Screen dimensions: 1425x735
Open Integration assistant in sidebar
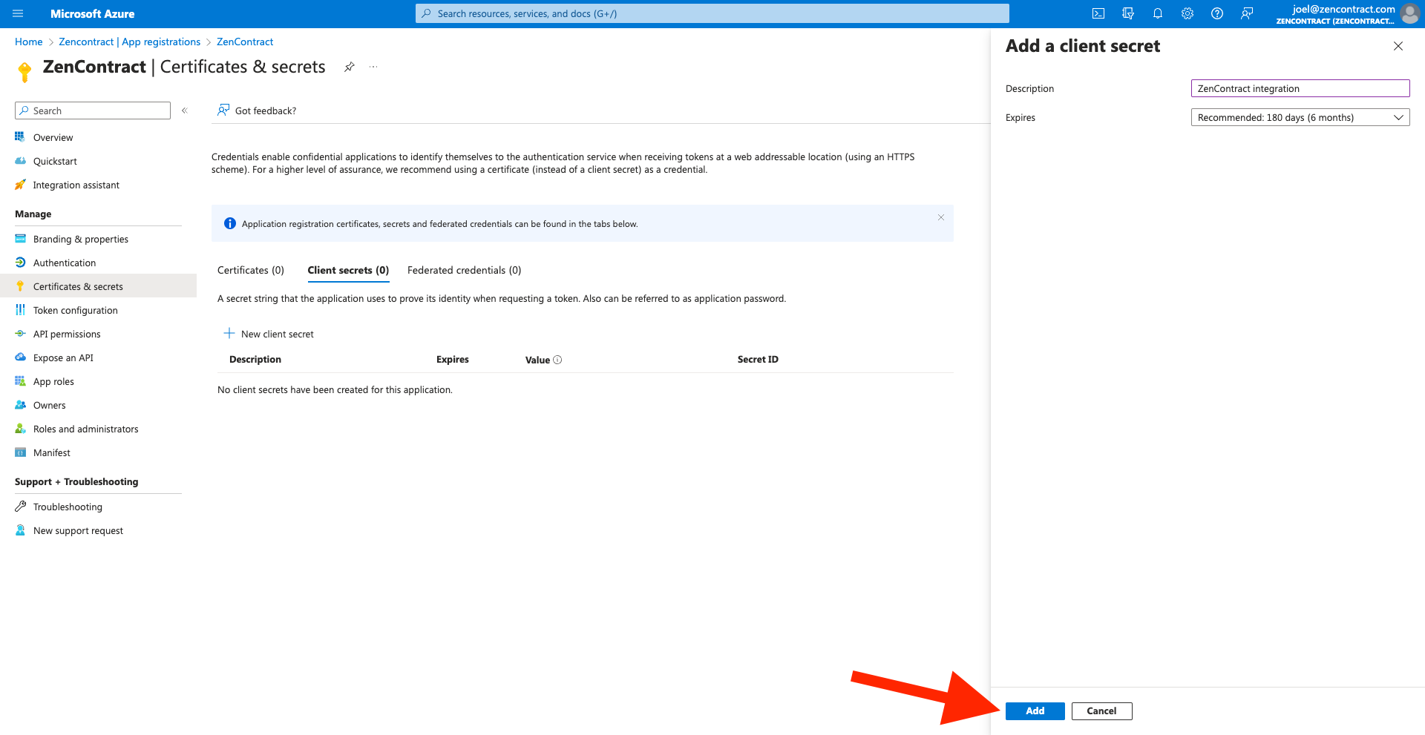[x=76, y=185]
